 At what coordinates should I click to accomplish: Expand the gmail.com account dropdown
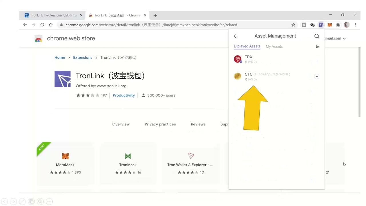click(344, 39)
